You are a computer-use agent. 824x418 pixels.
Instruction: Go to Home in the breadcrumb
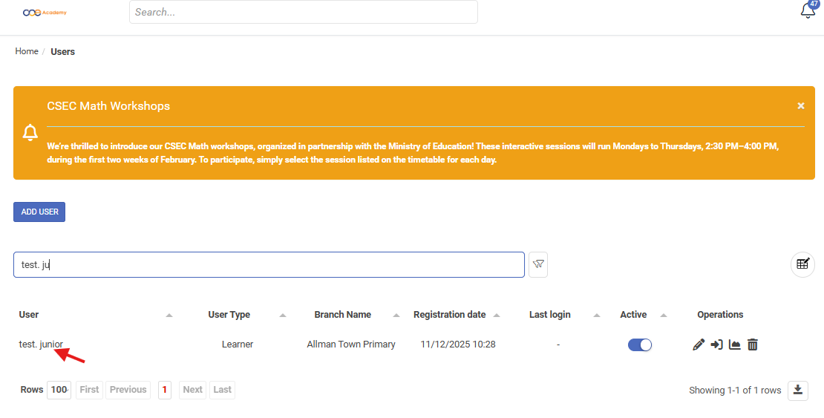[27, 51]
